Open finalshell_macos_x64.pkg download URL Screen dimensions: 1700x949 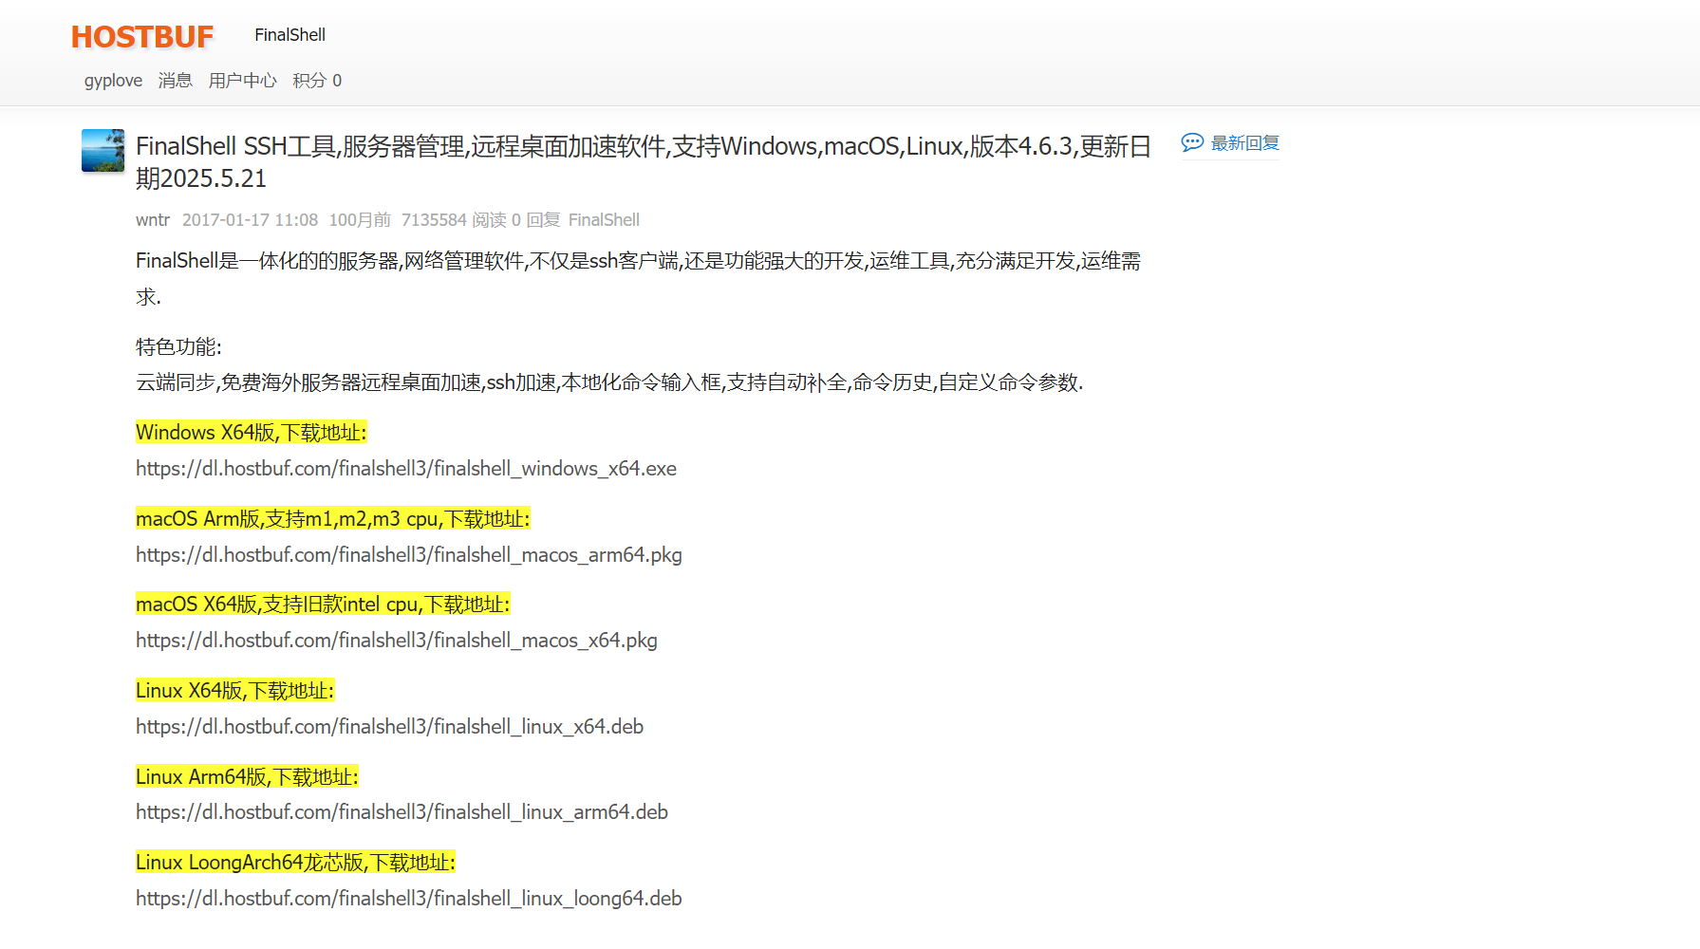[397, 641]
